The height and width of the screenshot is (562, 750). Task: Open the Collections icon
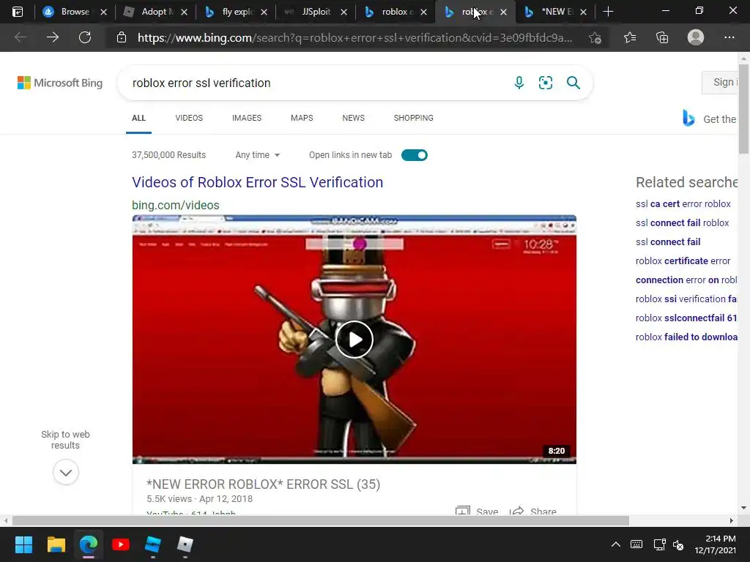(662, 37)
